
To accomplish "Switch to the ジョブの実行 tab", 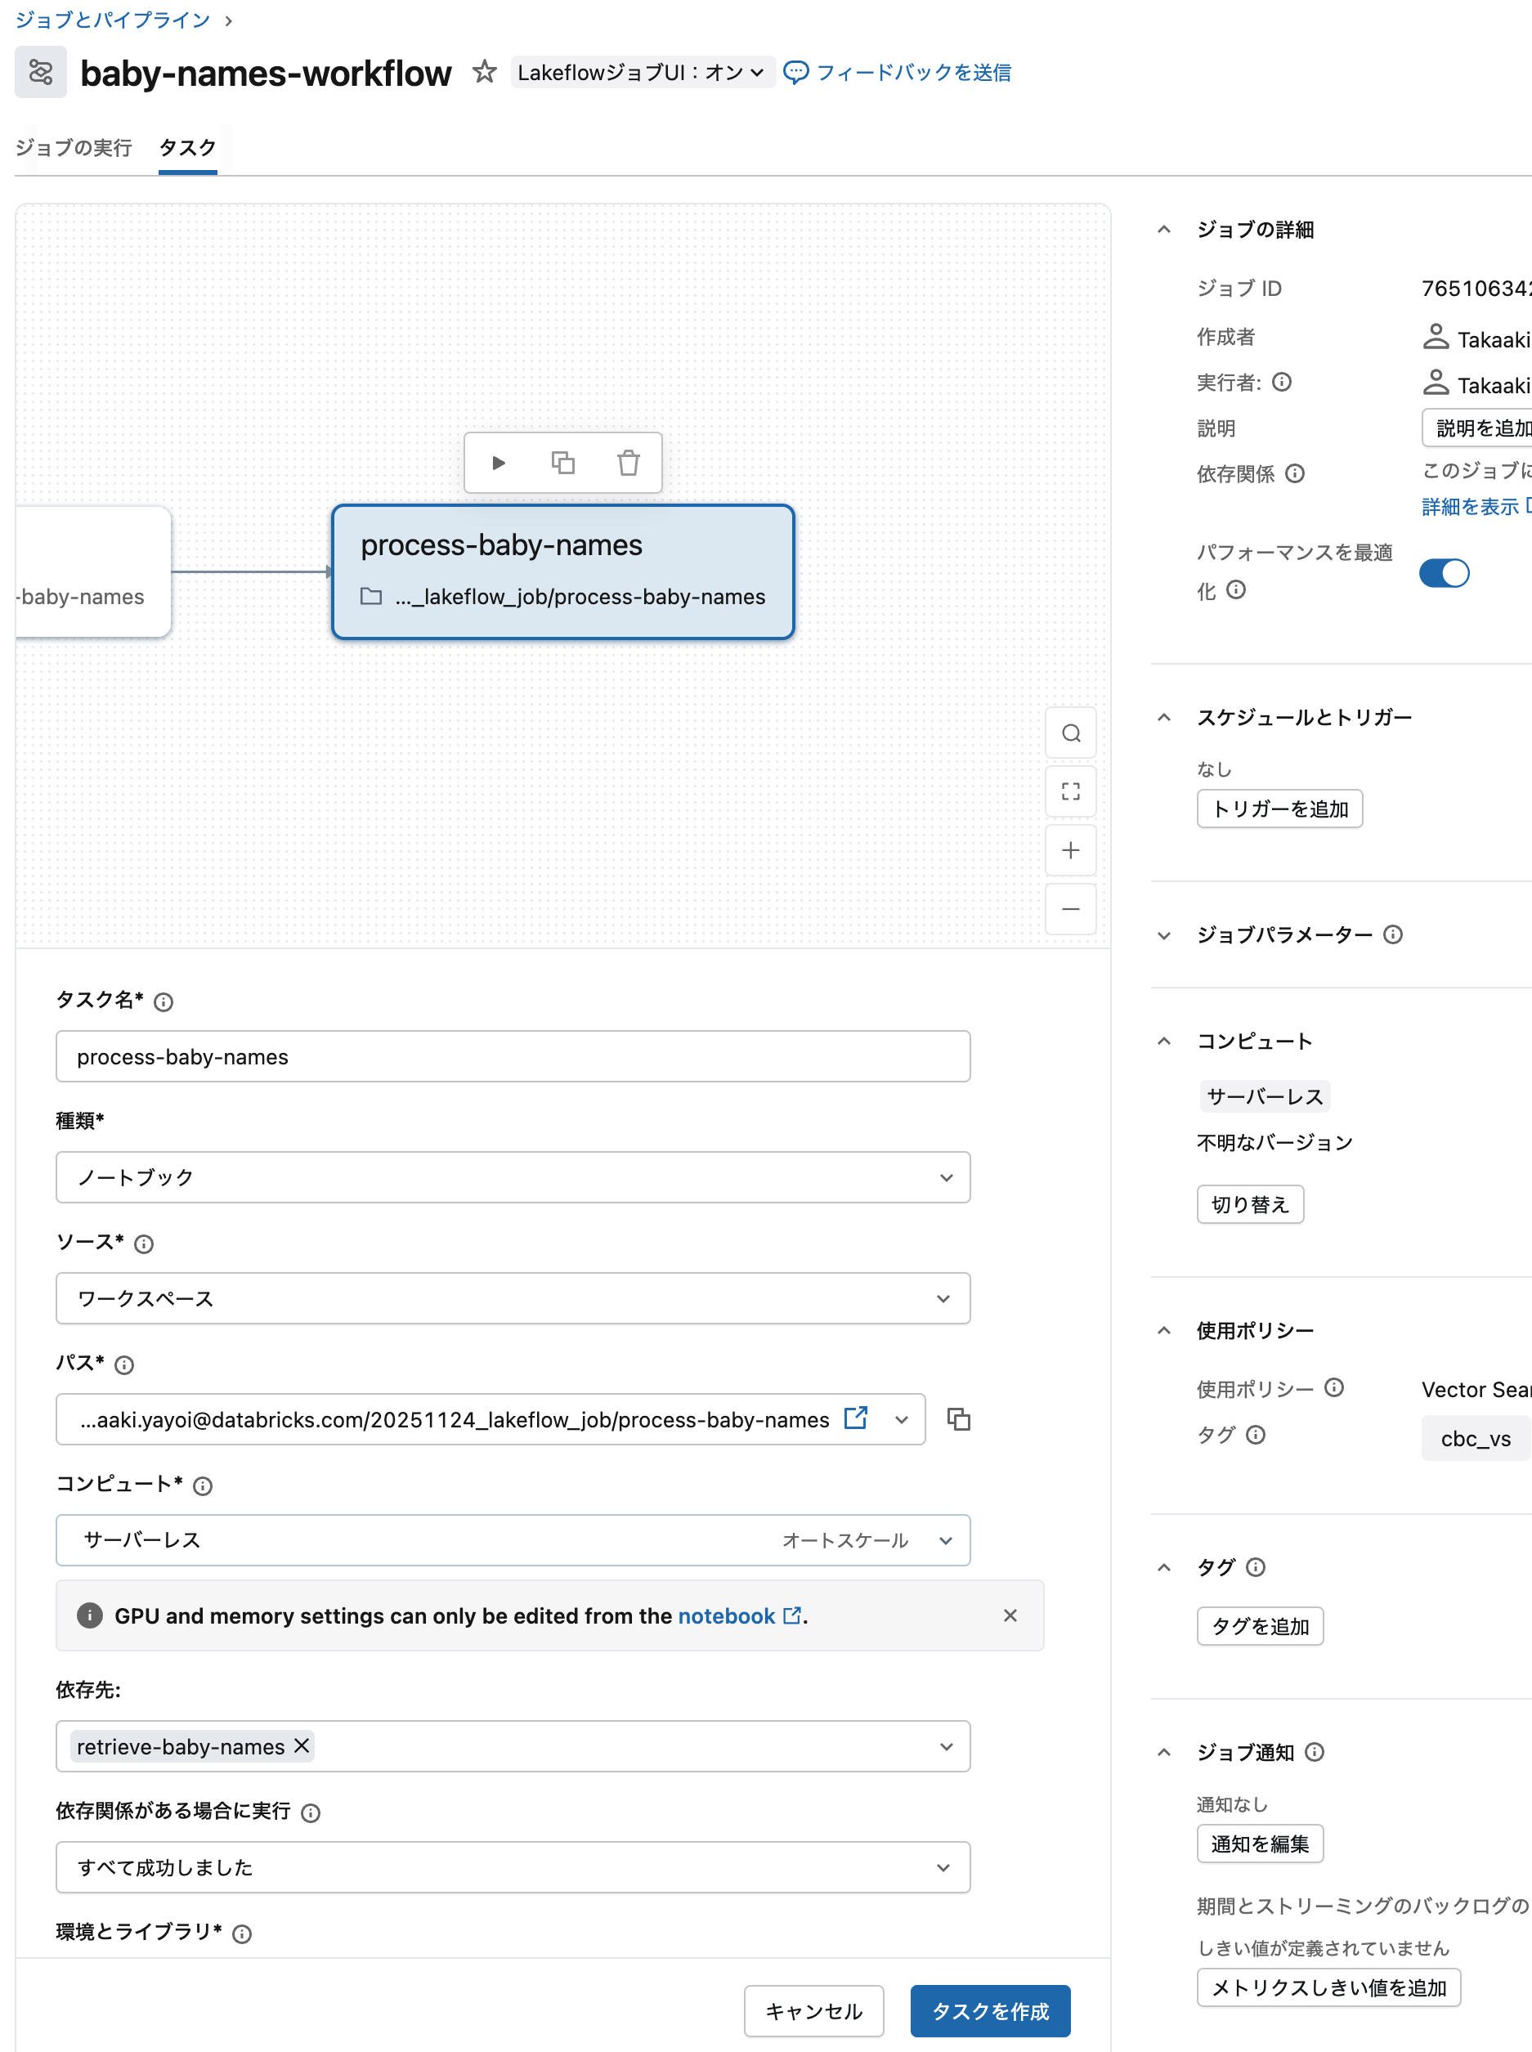I will point(74,146).
